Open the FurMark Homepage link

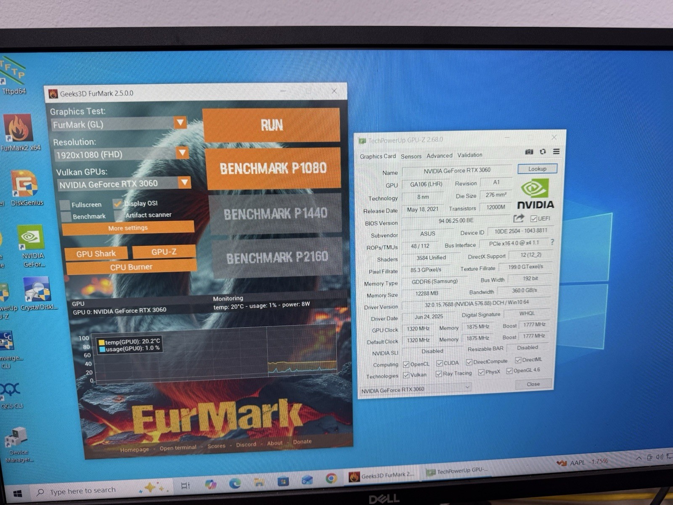coord(135,449)
